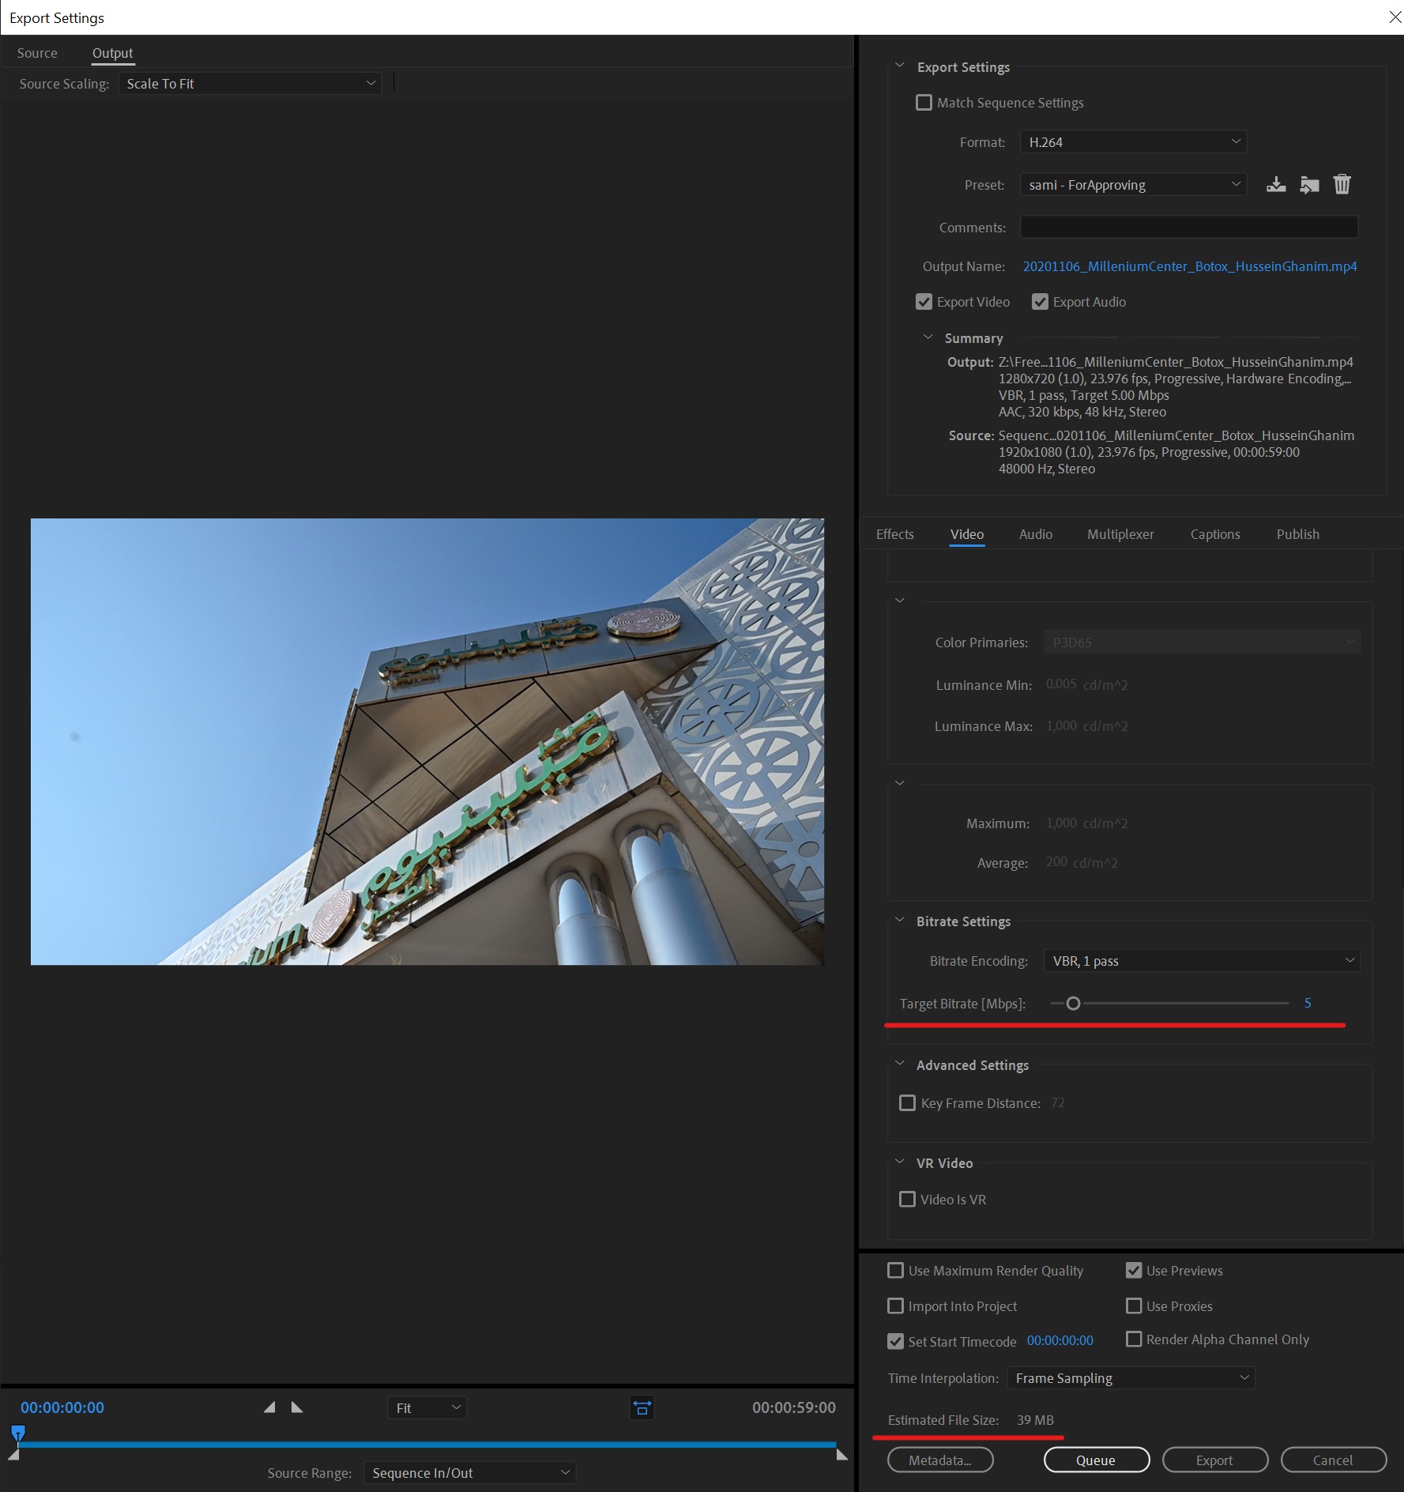This screenshot has width=1404, height=1492.
Task: Click the Save Preset icon
Action: click(1277, 184)
